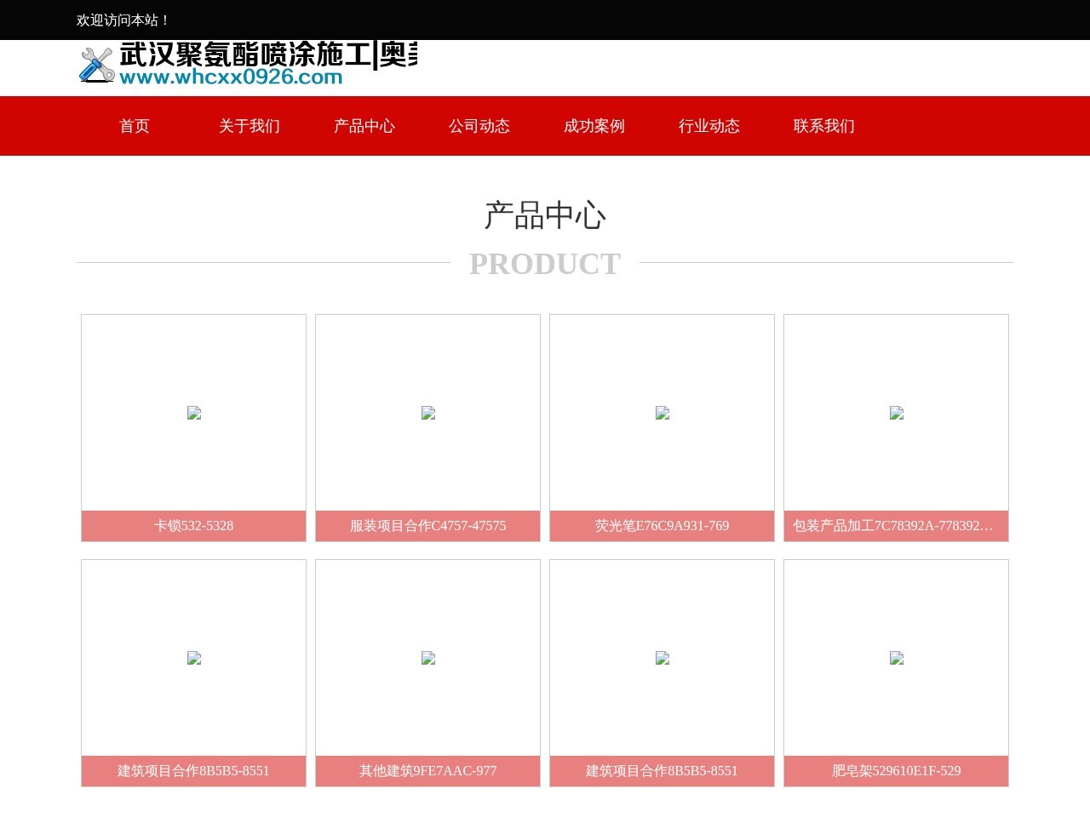Click the broken image icon above 荧光笔E76C9A931-769
The height and width of the screenshot is (817, 1090).
click(663, 413)
